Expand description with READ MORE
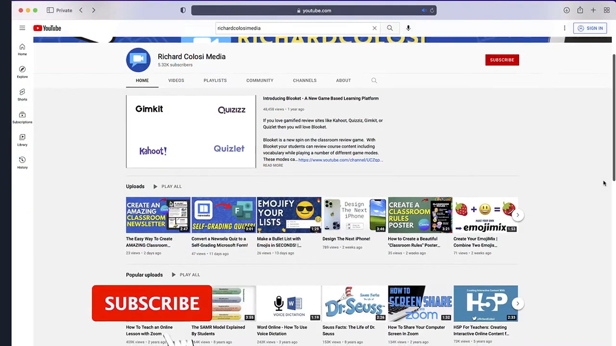Image resolution: width=616 pixels, height=346 pixels. tap(273, 165)
